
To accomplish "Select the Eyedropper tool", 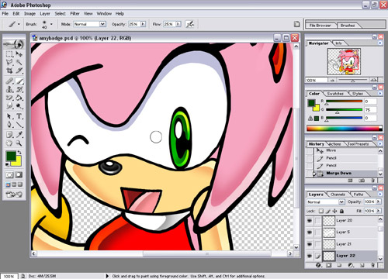I will click(19, 135).
